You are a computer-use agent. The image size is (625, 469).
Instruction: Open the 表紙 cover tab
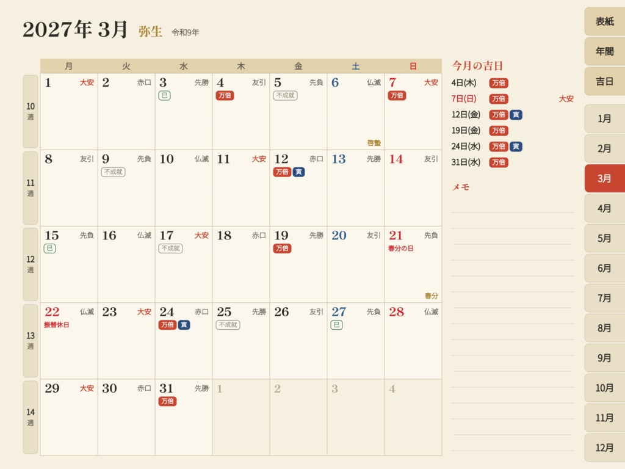604,21
